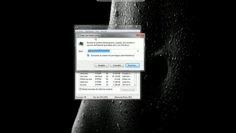Select the lsass.exe process row
Image resolution: width=236 pixels, height=133 pixels.
(107, 82)
